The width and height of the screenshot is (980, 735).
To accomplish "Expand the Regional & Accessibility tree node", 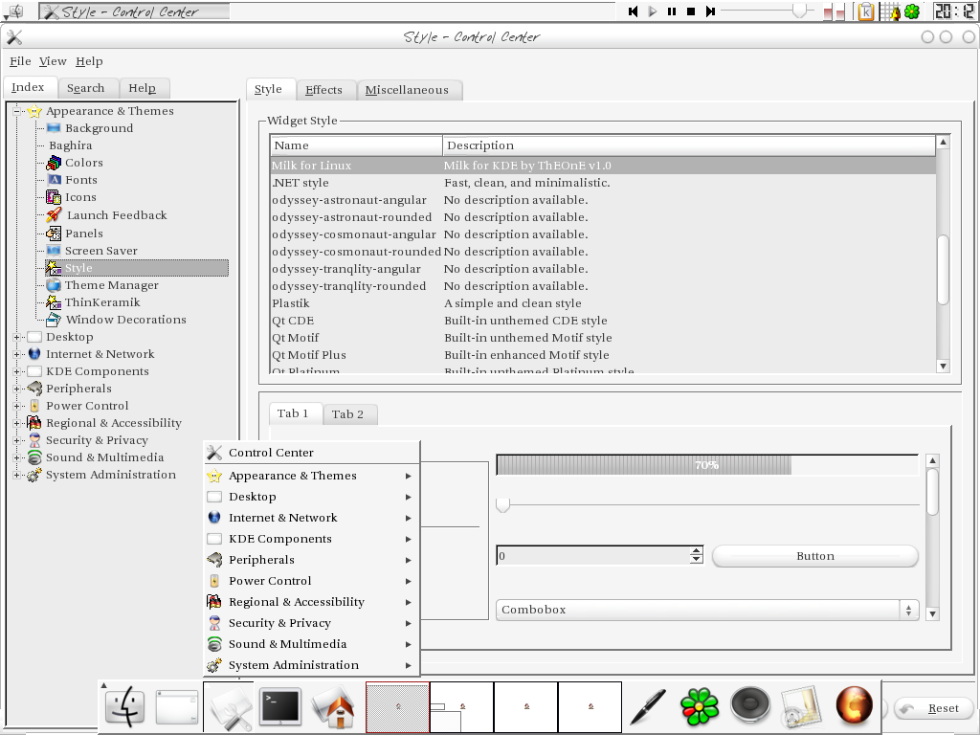I will tap(17, 423).
